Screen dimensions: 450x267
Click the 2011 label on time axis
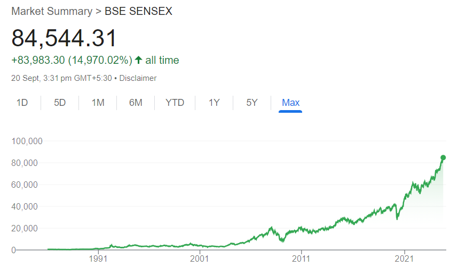301,258
